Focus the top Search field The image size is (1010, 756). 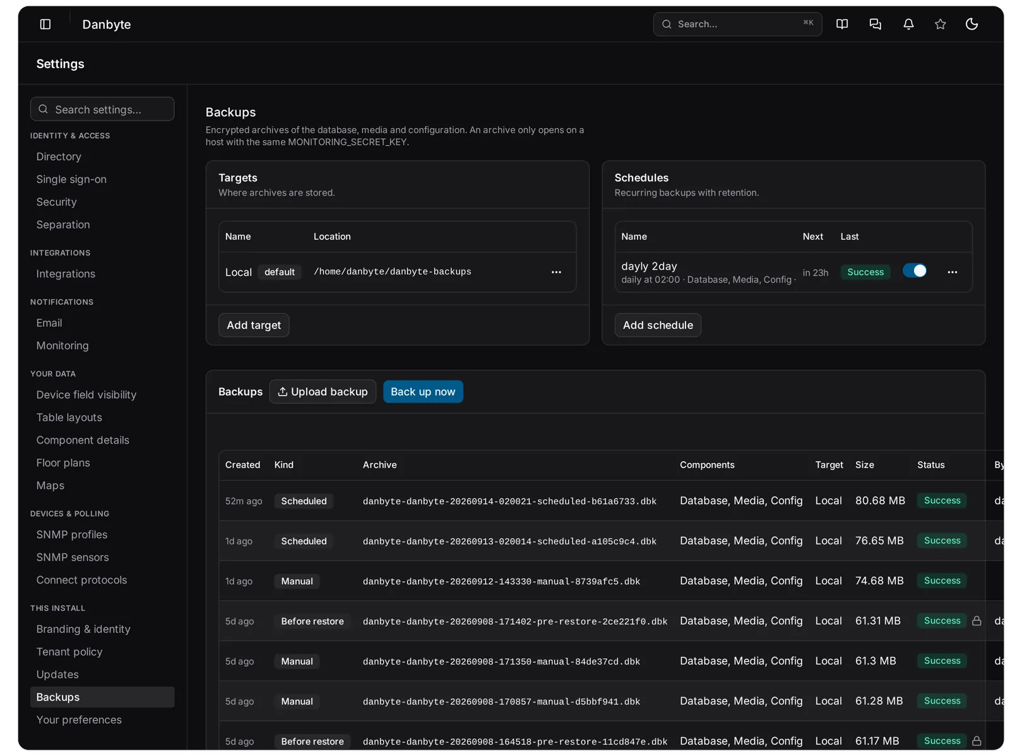point(737,24)
